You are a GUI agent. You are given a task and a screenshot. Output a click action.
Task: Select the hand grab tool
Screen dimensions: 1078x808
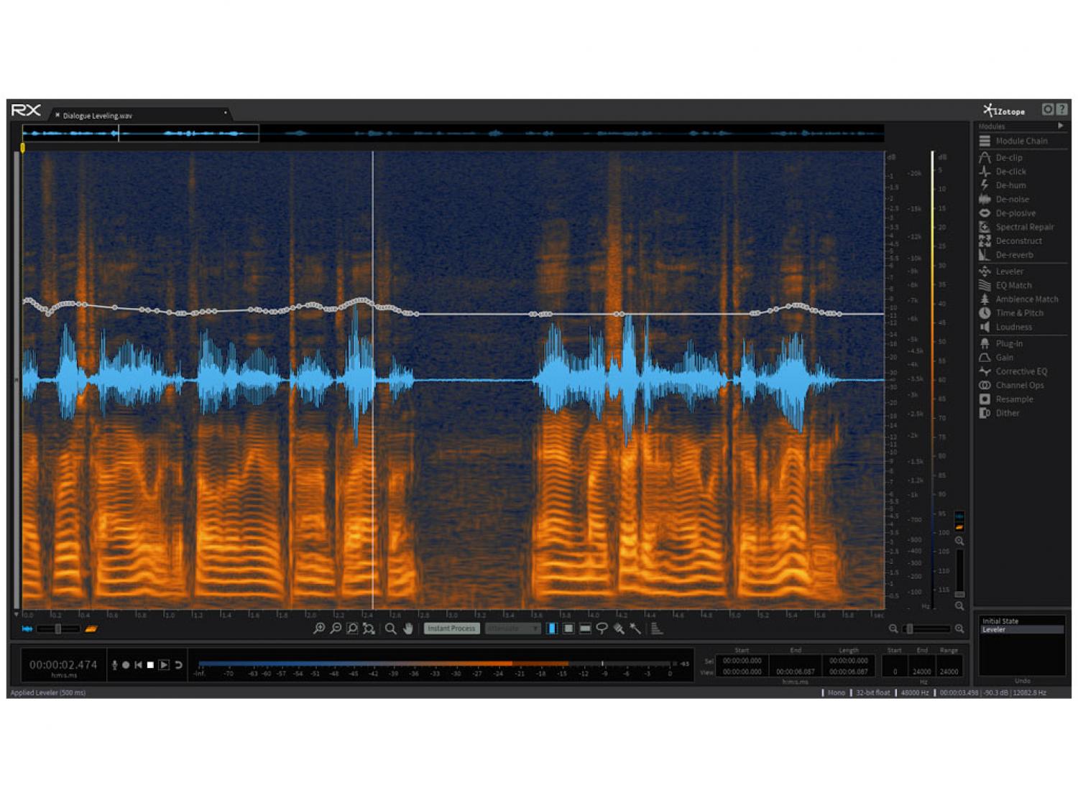(408, 628)
